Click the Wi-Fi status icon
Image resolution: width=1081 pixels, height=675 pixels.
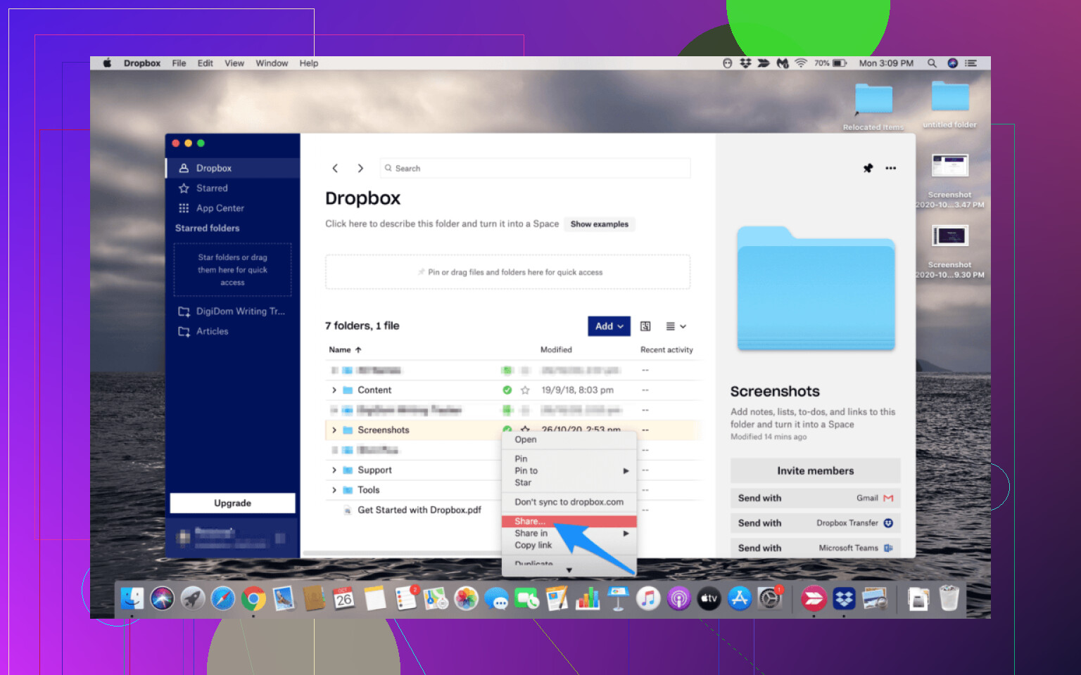[x=801, y=63]
